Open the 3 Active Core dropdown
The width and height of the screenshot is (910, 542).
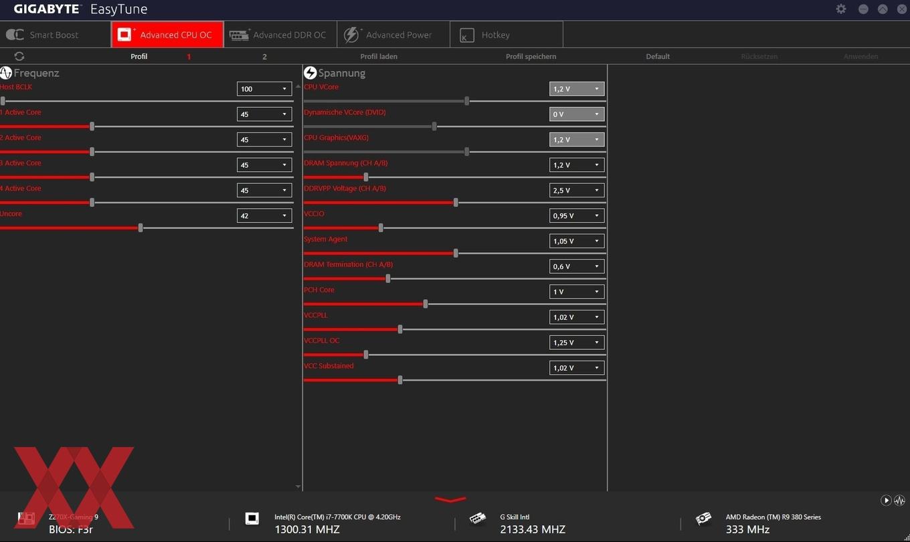tap(264, 165)
